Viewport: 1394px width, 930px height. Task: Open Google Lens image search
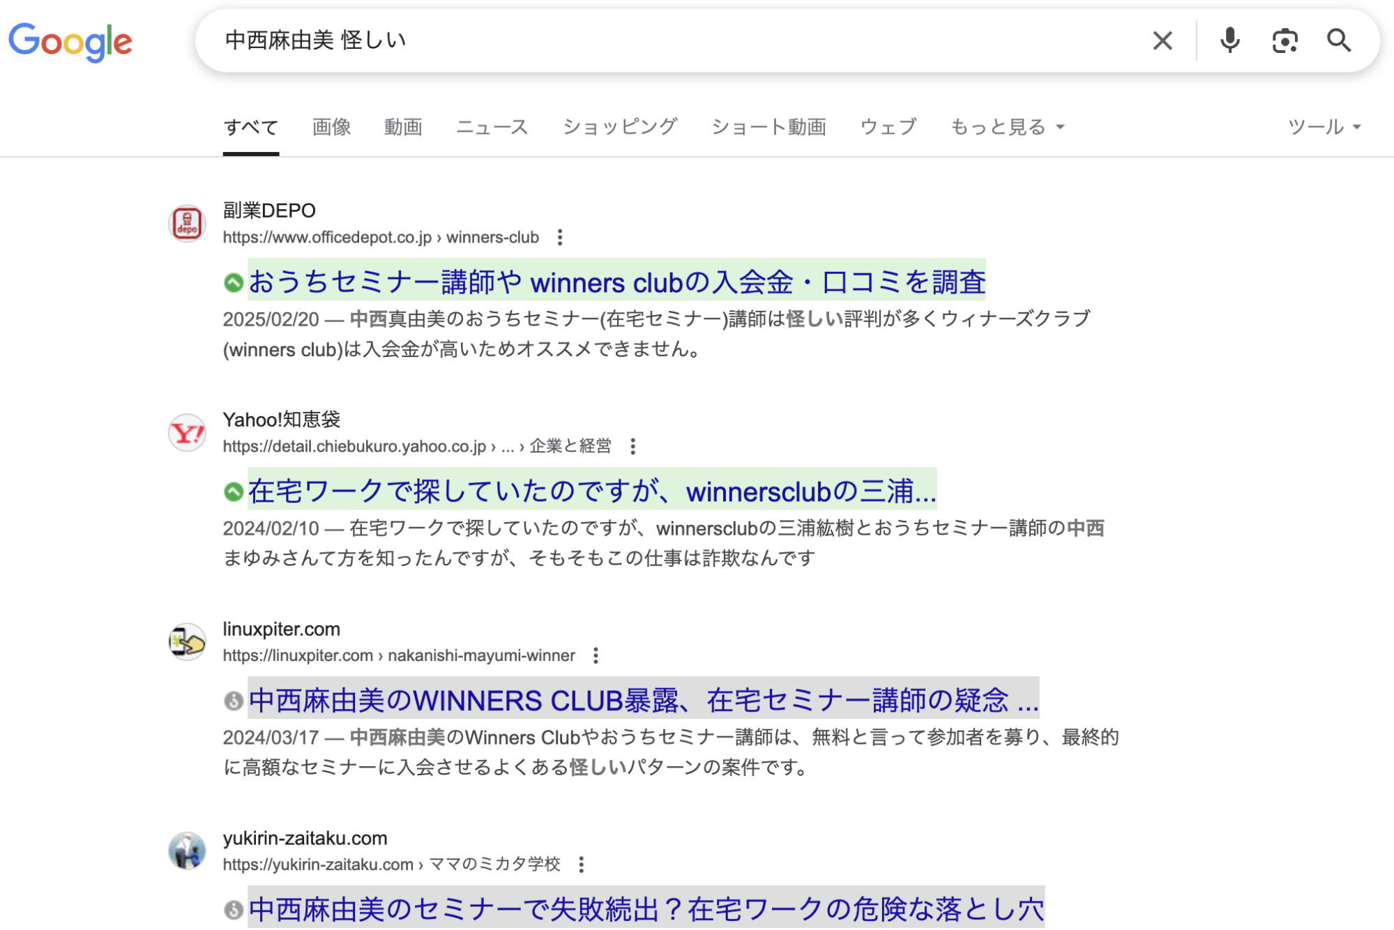tap(1285, 40)
